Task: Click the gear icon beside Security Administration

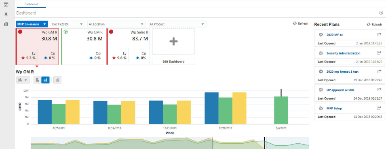Action: point(321,53)
